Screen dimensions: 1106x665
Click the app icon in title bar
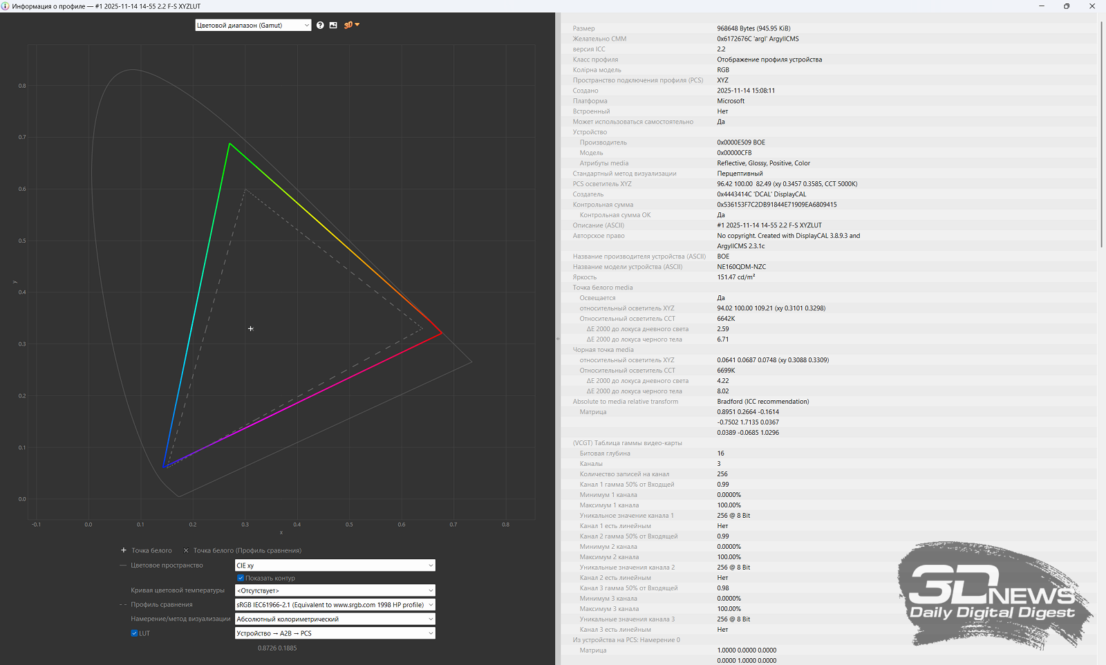(x=6, y=6)
